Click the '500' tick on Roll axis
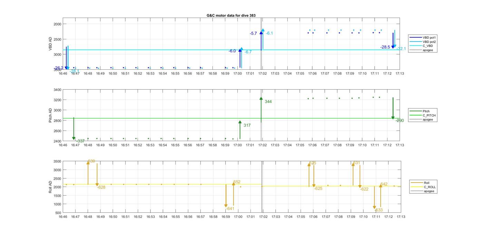Screen dimensions: 483x239 pos(58,213)
